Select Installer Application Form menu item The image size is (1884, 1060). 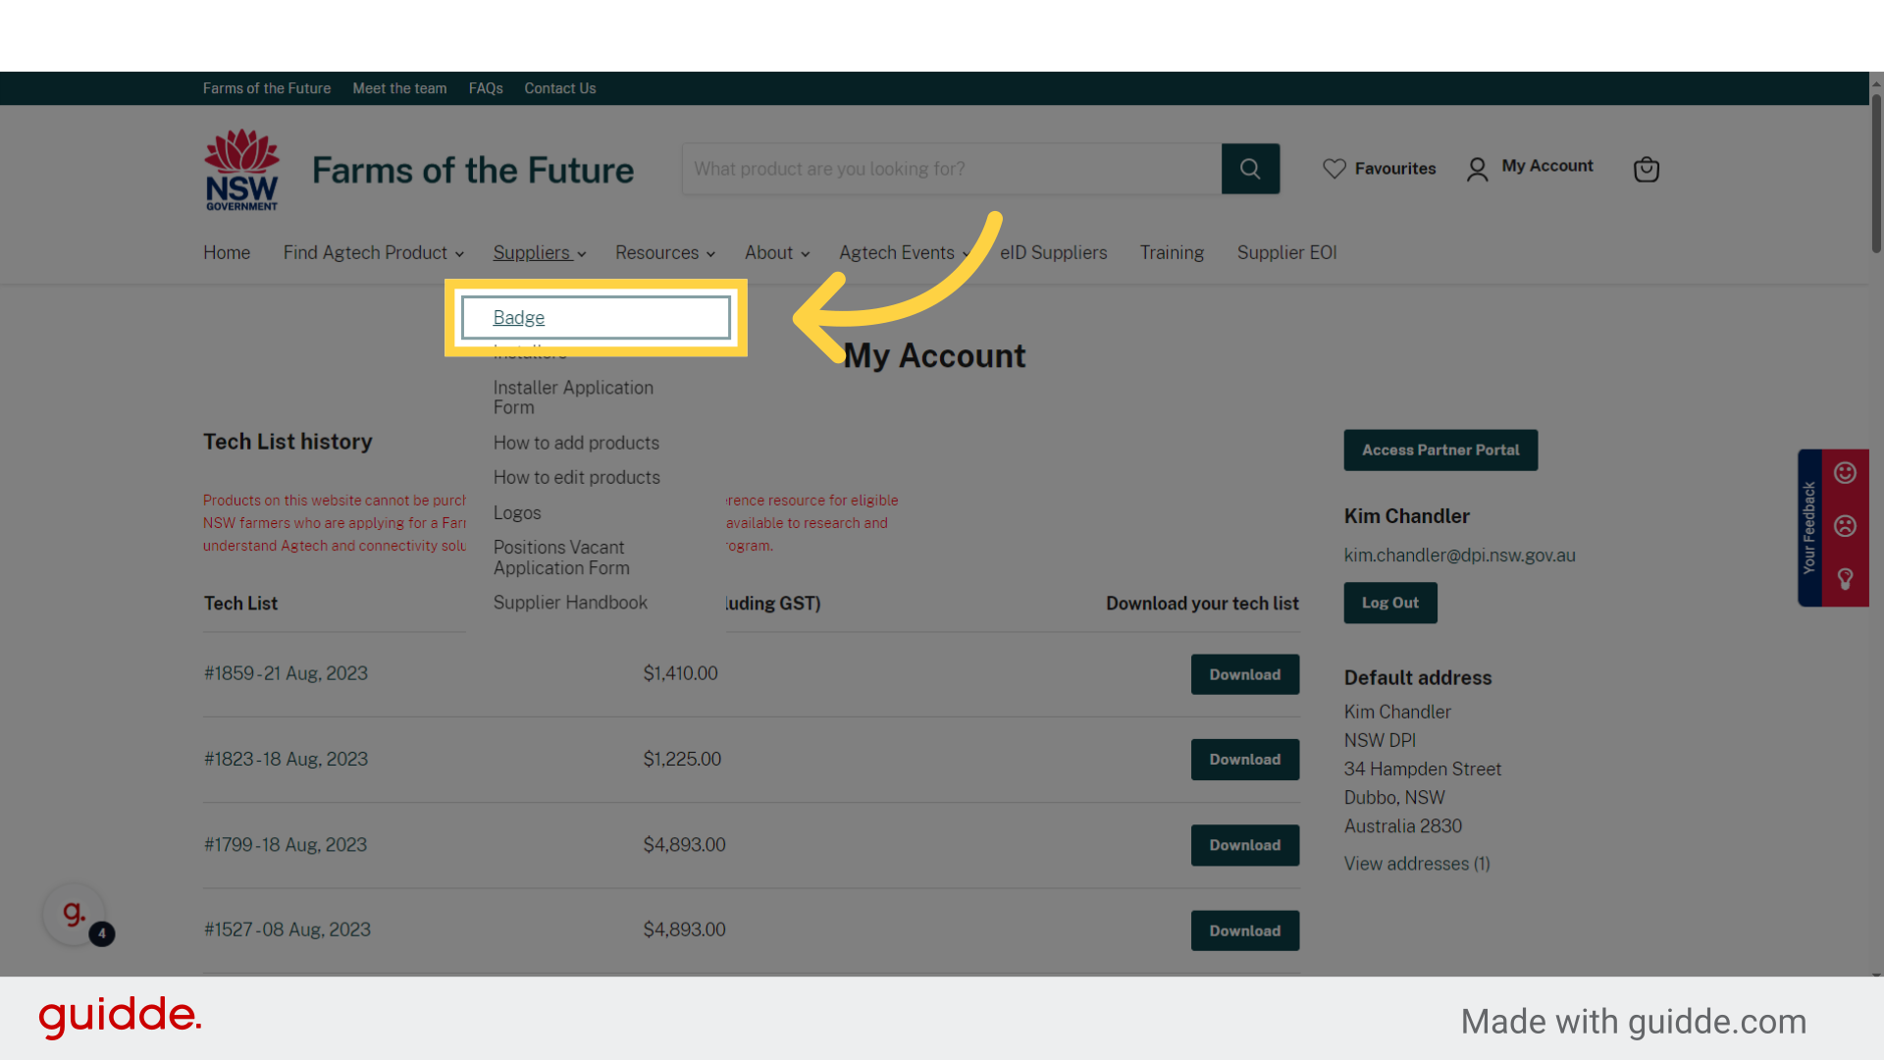573,397
